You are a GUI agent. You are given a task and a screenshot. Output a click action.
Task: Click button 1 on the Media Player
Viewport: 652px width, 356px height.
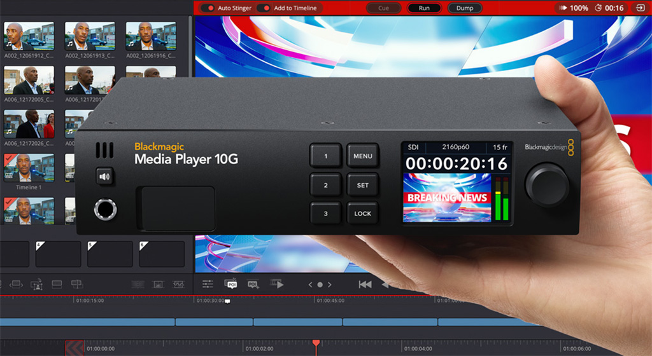[325, 156]
